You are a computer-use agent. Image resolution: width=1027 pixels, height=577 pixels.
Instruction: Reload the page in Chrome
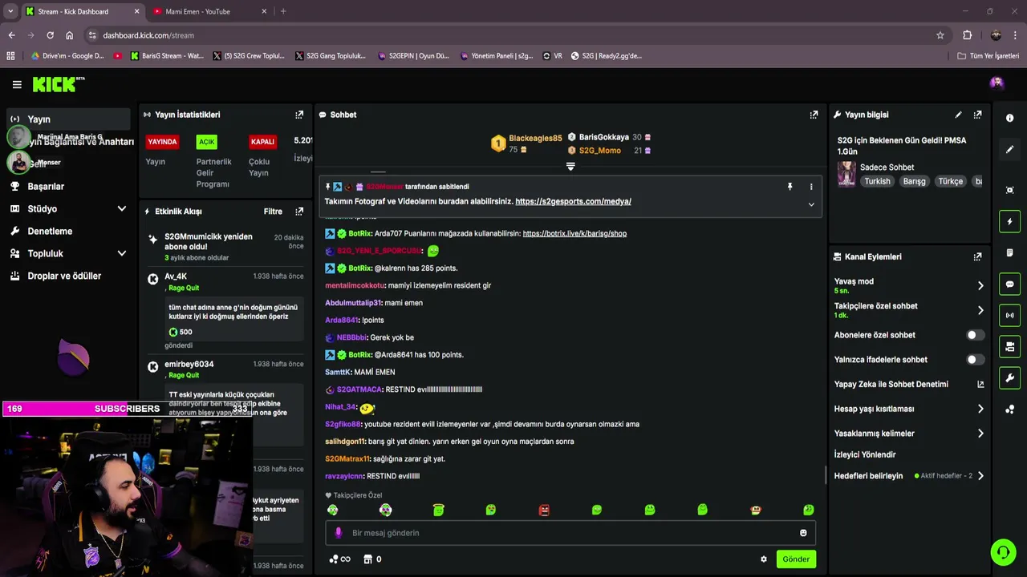[x=50, y=35]
